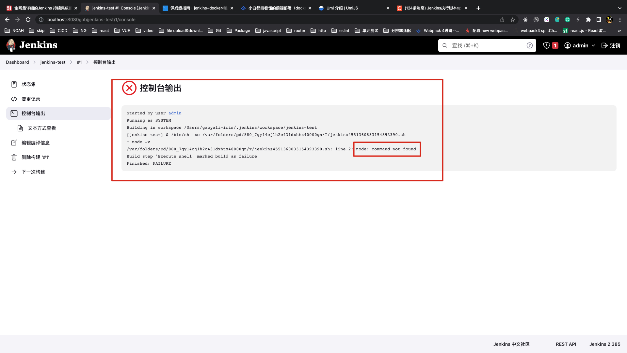Bookmark this page with star icon
Screen dimensions: 627x353
point(513,20)
